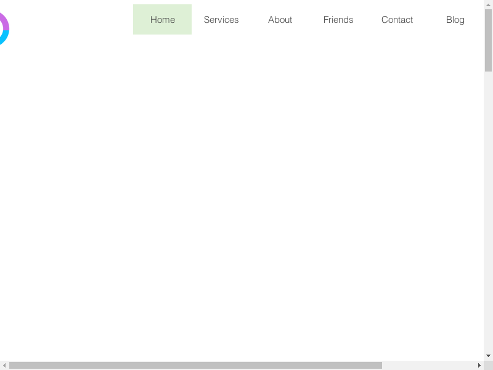
Task: Go to the Services page
Action: [x=221, y=20]
